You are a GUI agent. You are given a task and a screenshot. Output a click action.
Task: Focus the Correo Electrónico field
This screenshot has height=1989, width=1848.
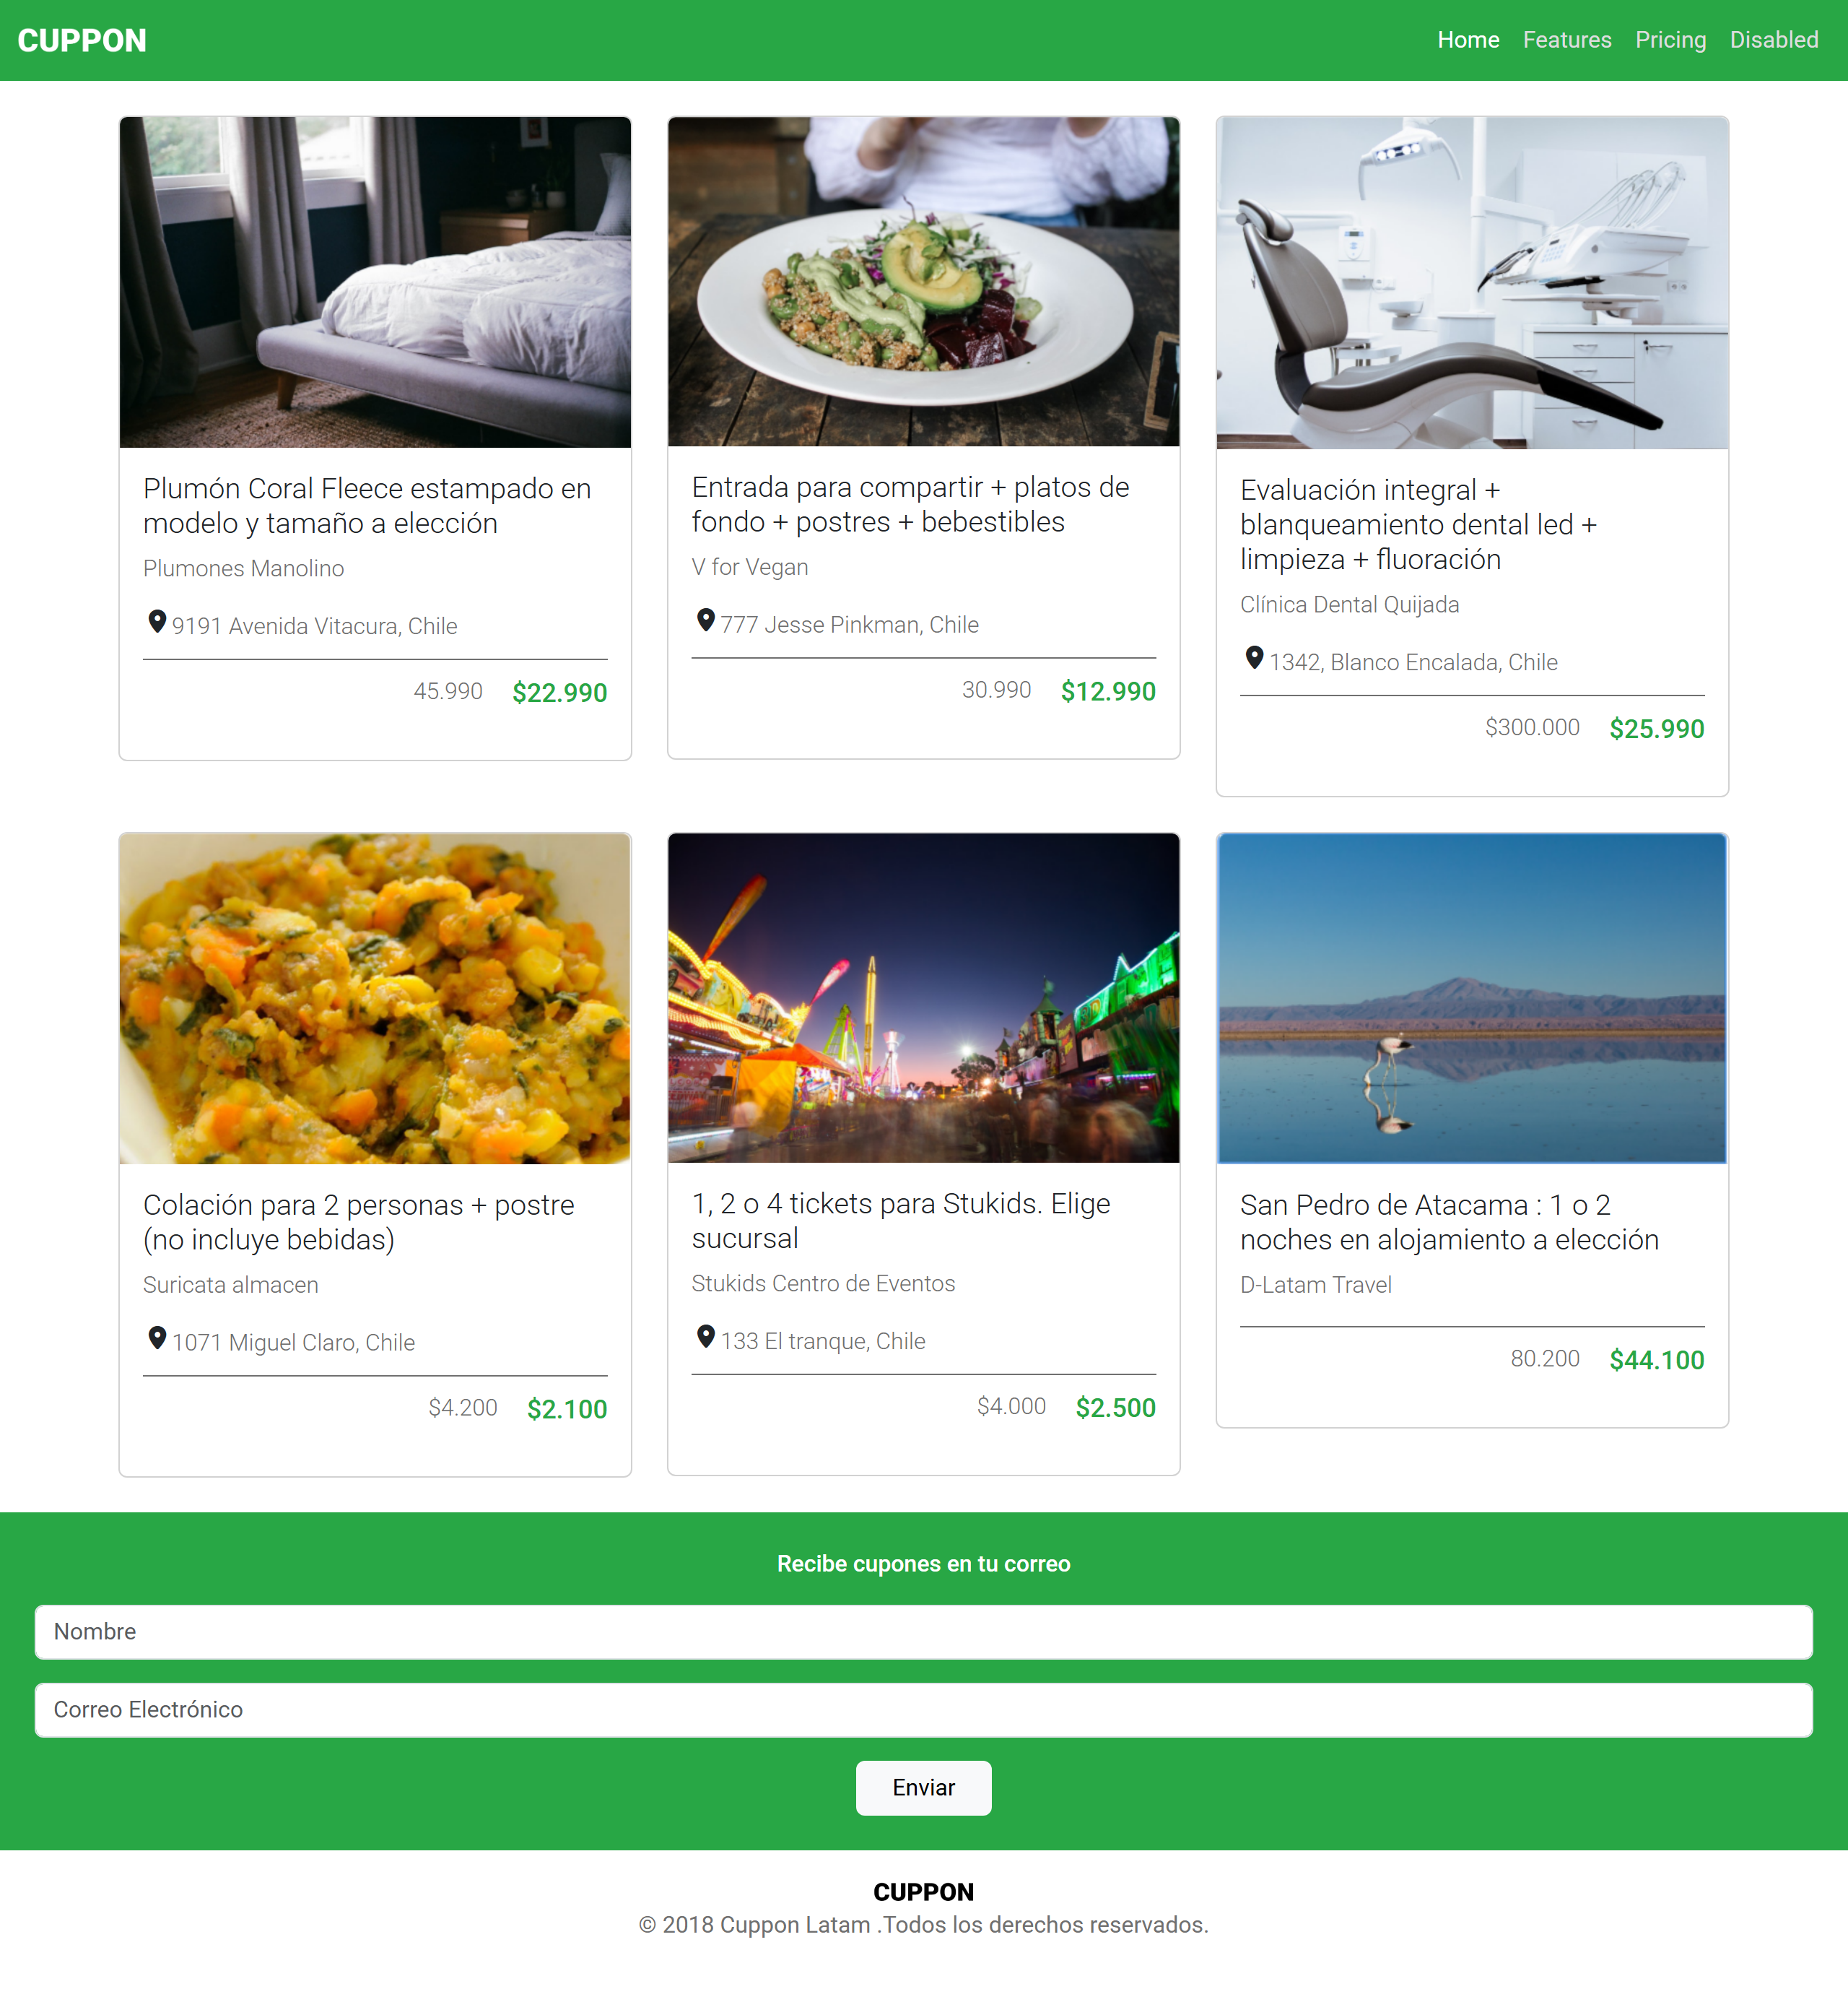pyautogui.click(x=923, y=1709)
